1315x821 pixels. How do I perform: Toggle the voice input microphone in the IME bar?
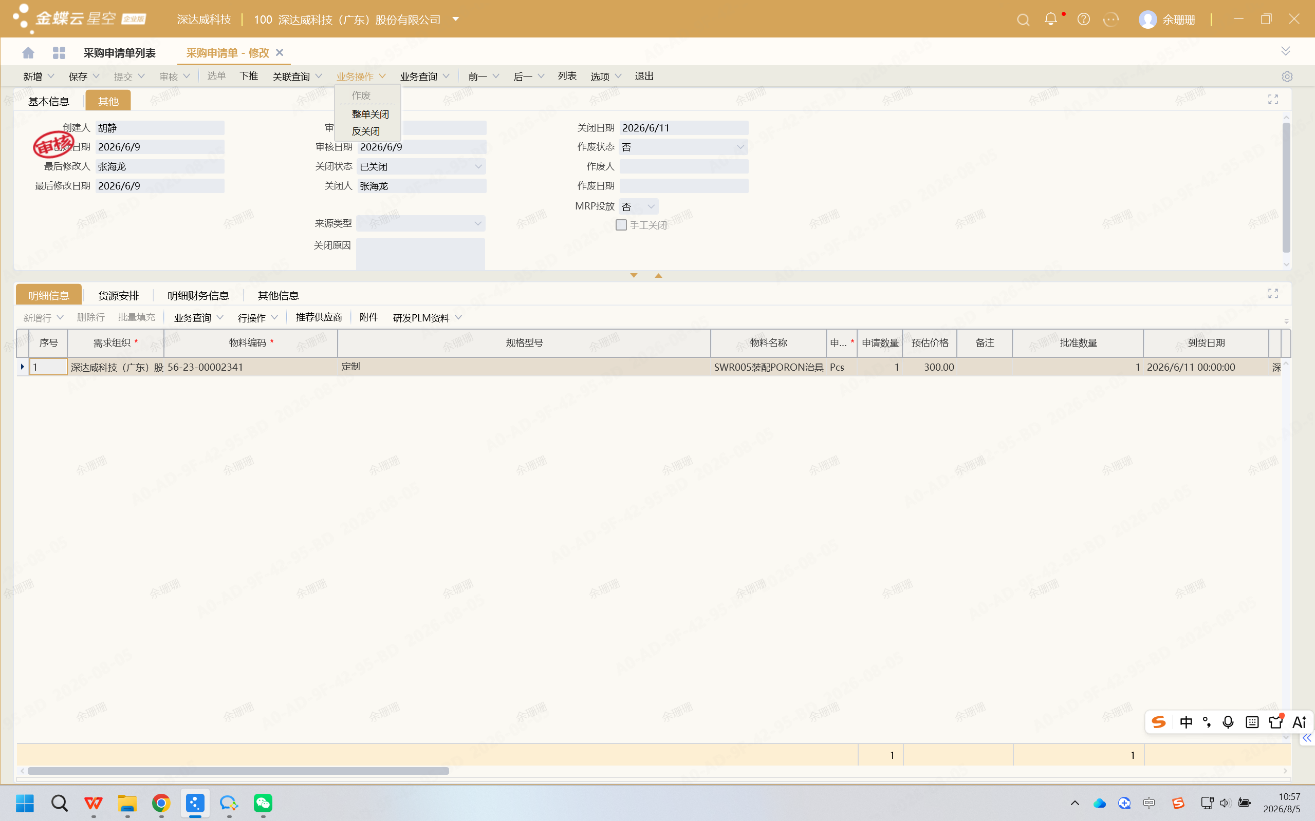(x=1228, y=722)
